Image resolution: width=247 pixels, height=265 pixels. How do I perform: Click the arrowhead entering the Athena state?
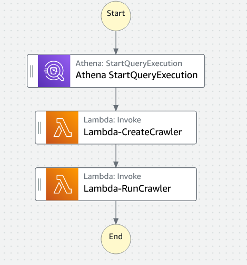(116, 51)
